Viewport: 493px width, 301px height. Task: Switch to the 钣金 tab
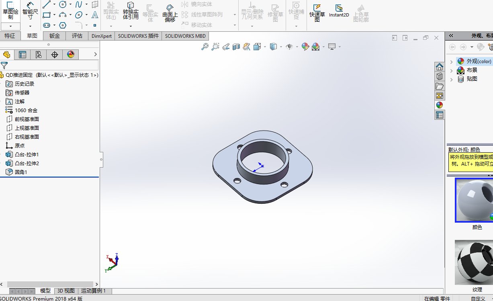click(x=55, y=36)
